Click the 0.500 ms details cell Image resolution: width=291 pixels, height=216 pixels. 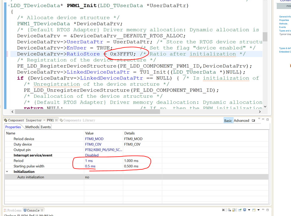131,166
